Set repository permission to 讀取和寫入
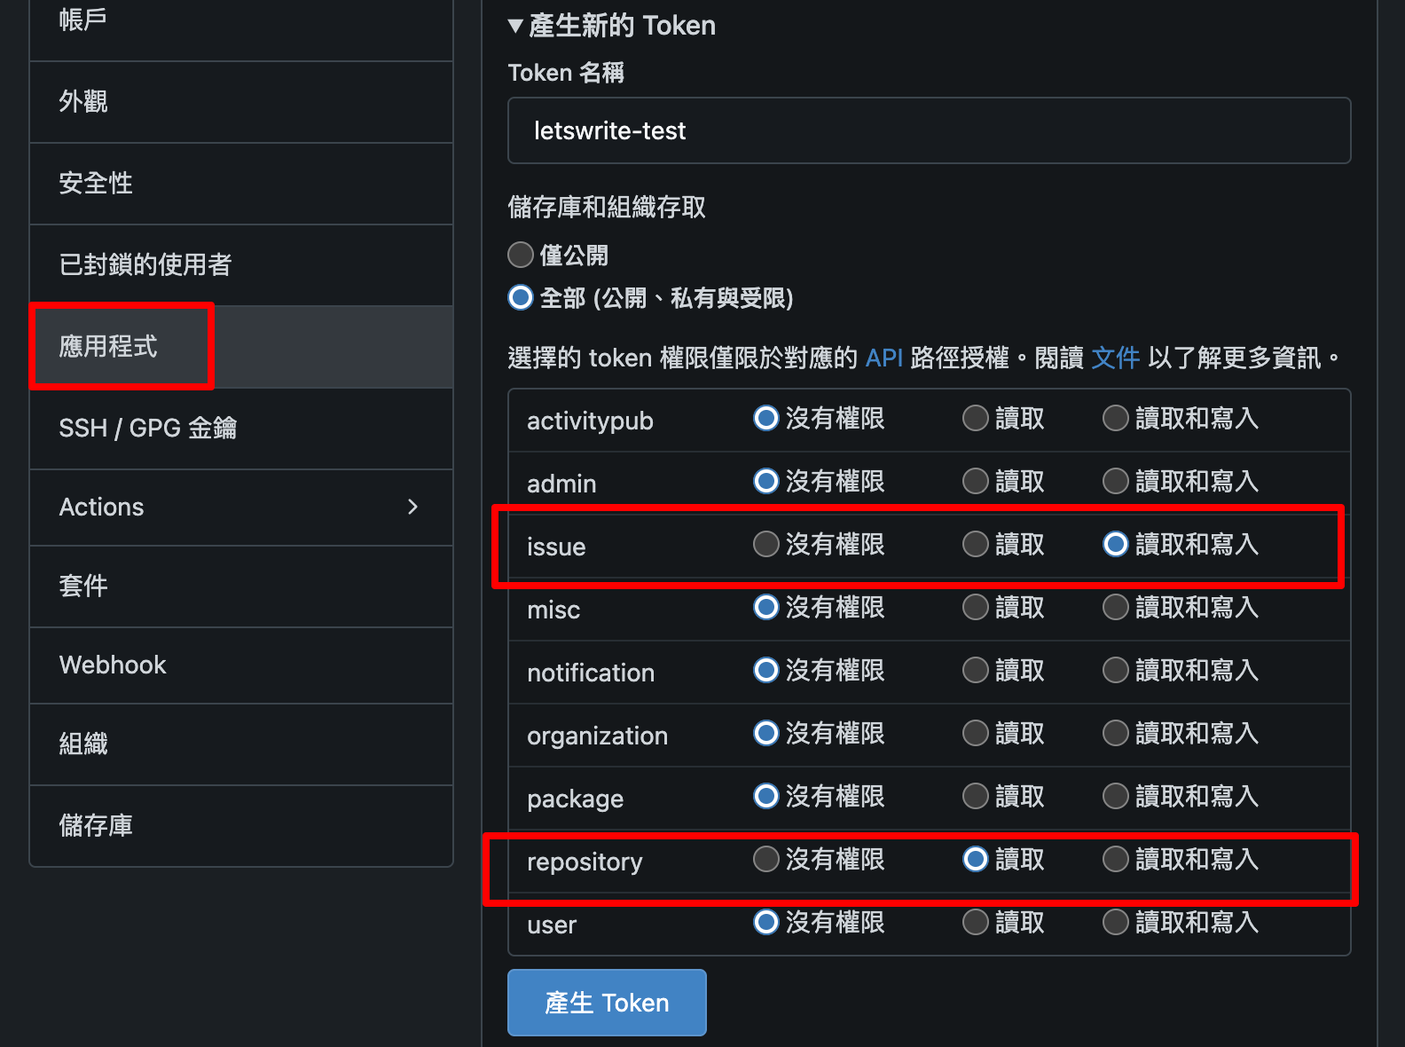 (x=1115, y=859)
